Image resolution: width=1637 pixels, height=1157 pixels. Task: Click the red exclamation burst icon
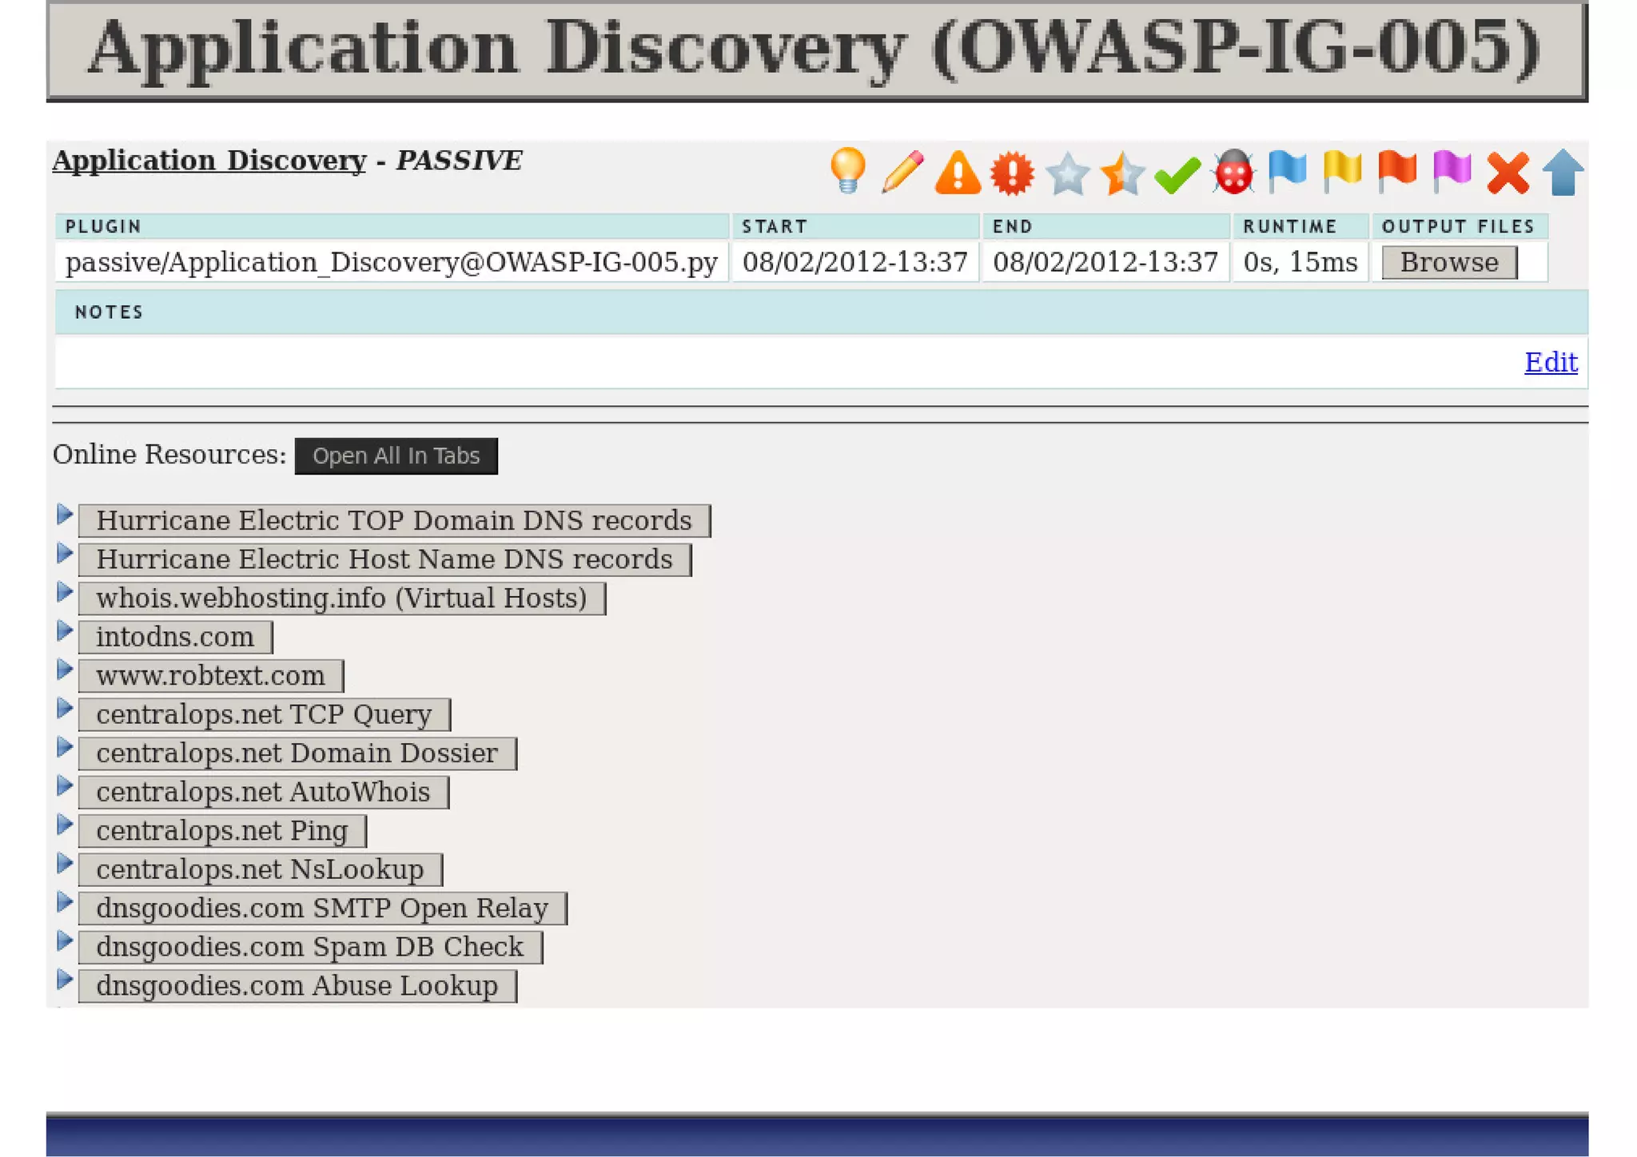(x=1012, y=173)
